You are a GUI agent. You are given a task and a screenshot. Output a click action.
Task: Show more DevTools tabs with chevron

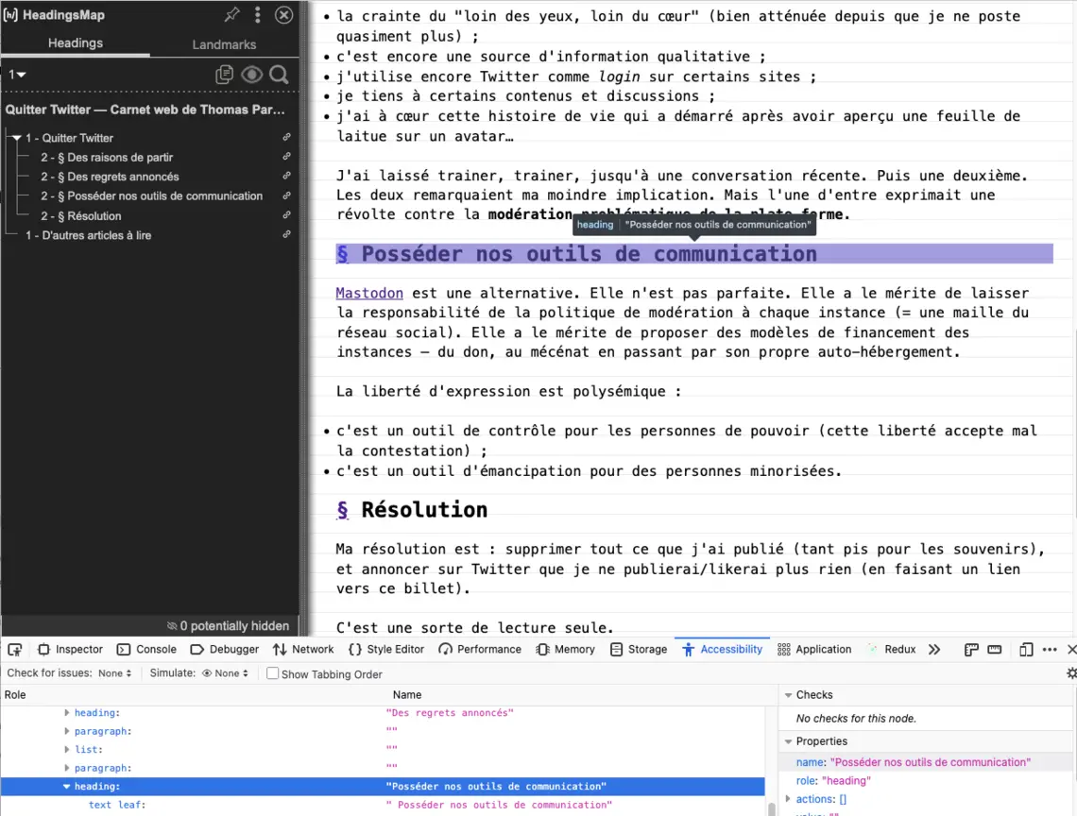[934, 650]
